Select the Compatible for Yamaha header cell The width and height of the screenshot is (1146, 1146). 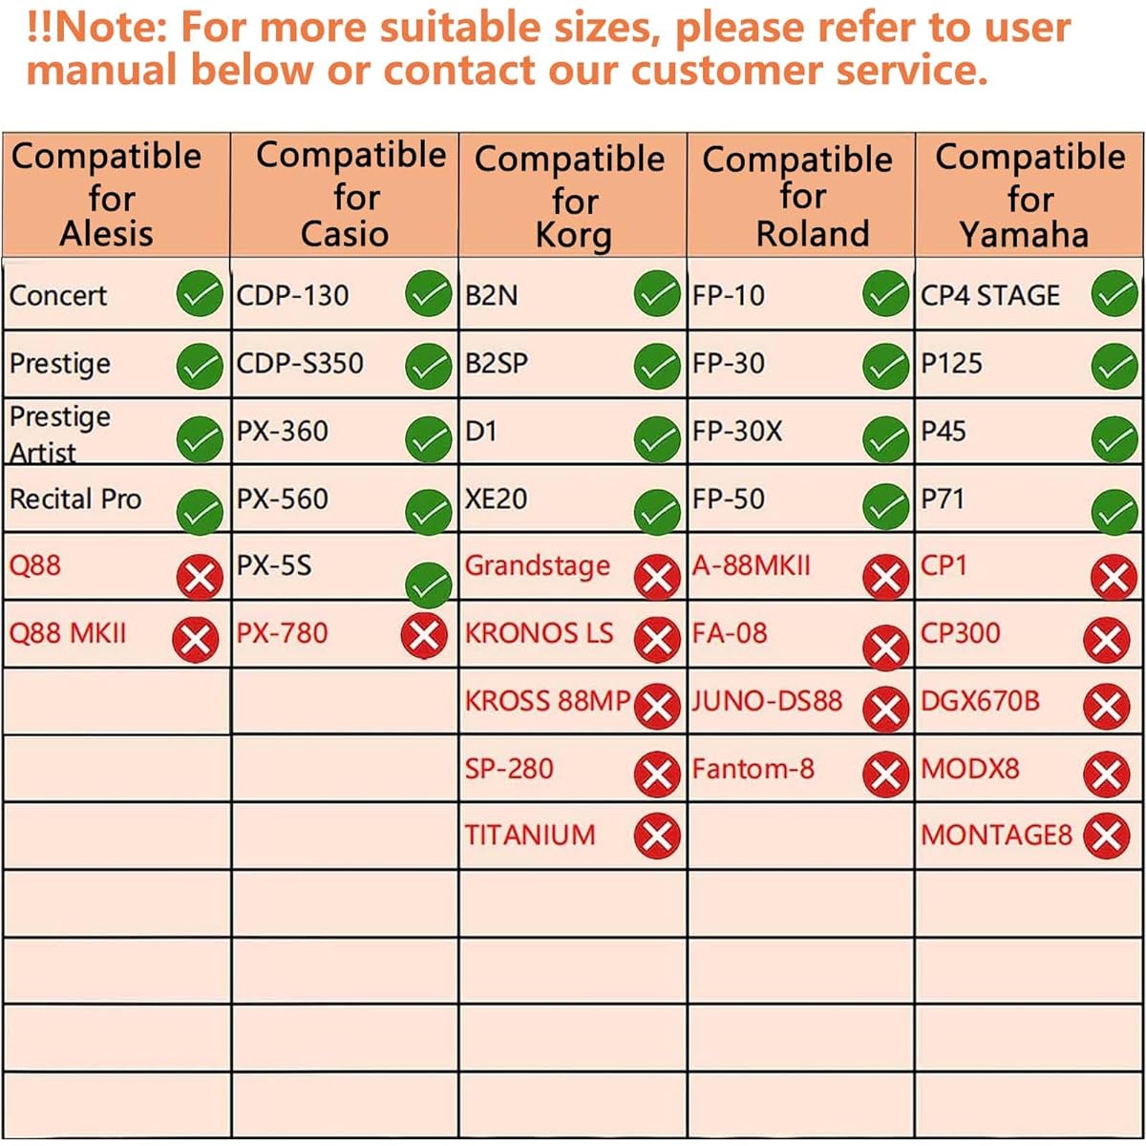click(x=1029, y=196)
